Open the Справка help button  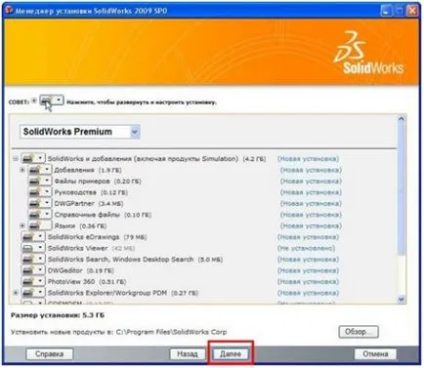(49, 353)
